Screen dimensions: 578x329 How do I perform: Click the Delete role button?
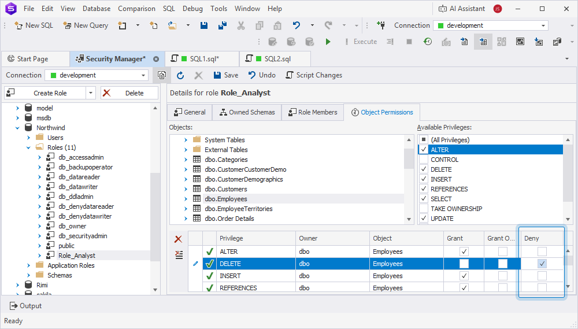(129, 93)
